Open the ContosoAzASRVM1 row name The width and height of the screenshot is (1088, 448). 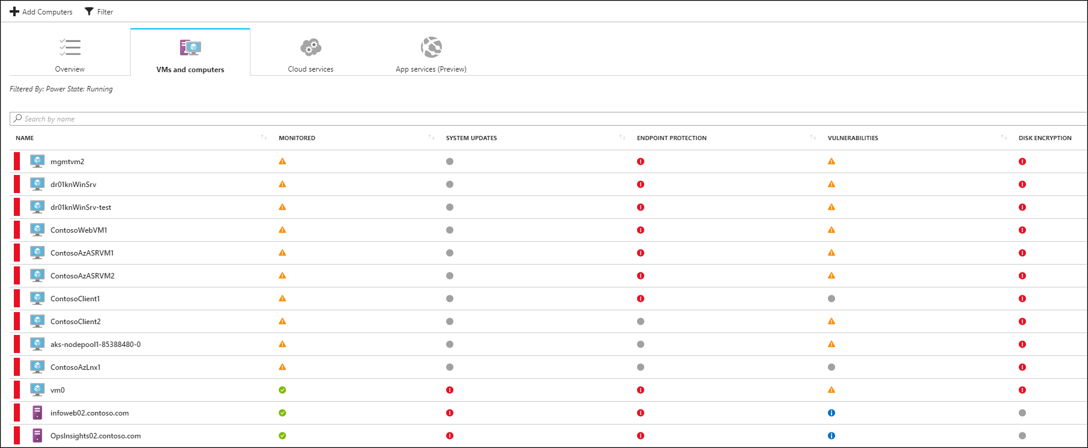point(82,253)
